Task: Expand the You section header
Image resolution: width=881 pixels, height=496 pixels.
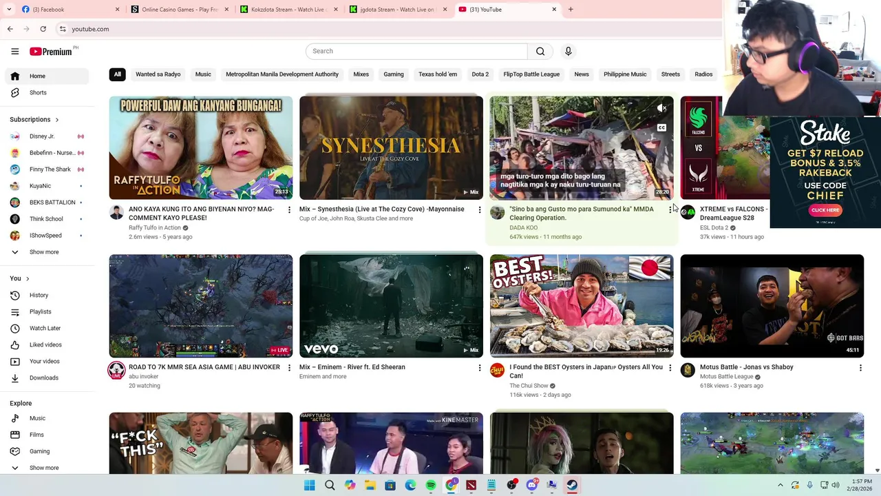Action: (x=19, y=278)
